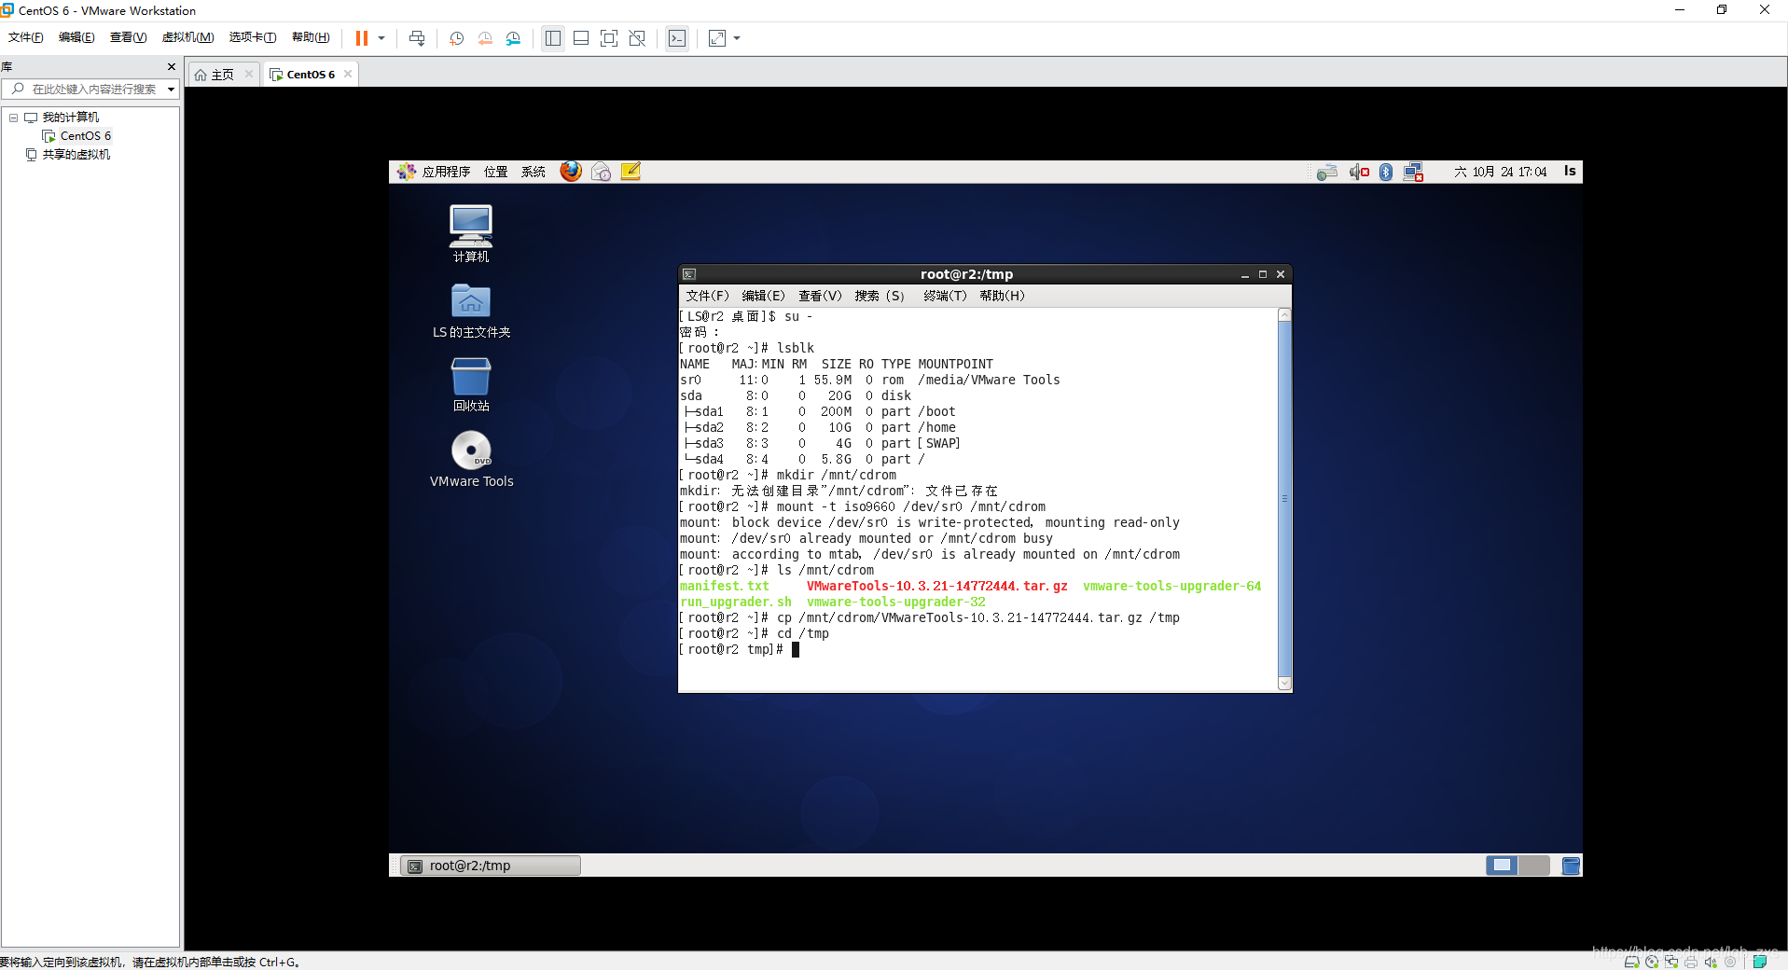The height and width of the screenshot is (970, 1788).
Task: Open the VMware 文件(F) menu
Action: [25, 37]
